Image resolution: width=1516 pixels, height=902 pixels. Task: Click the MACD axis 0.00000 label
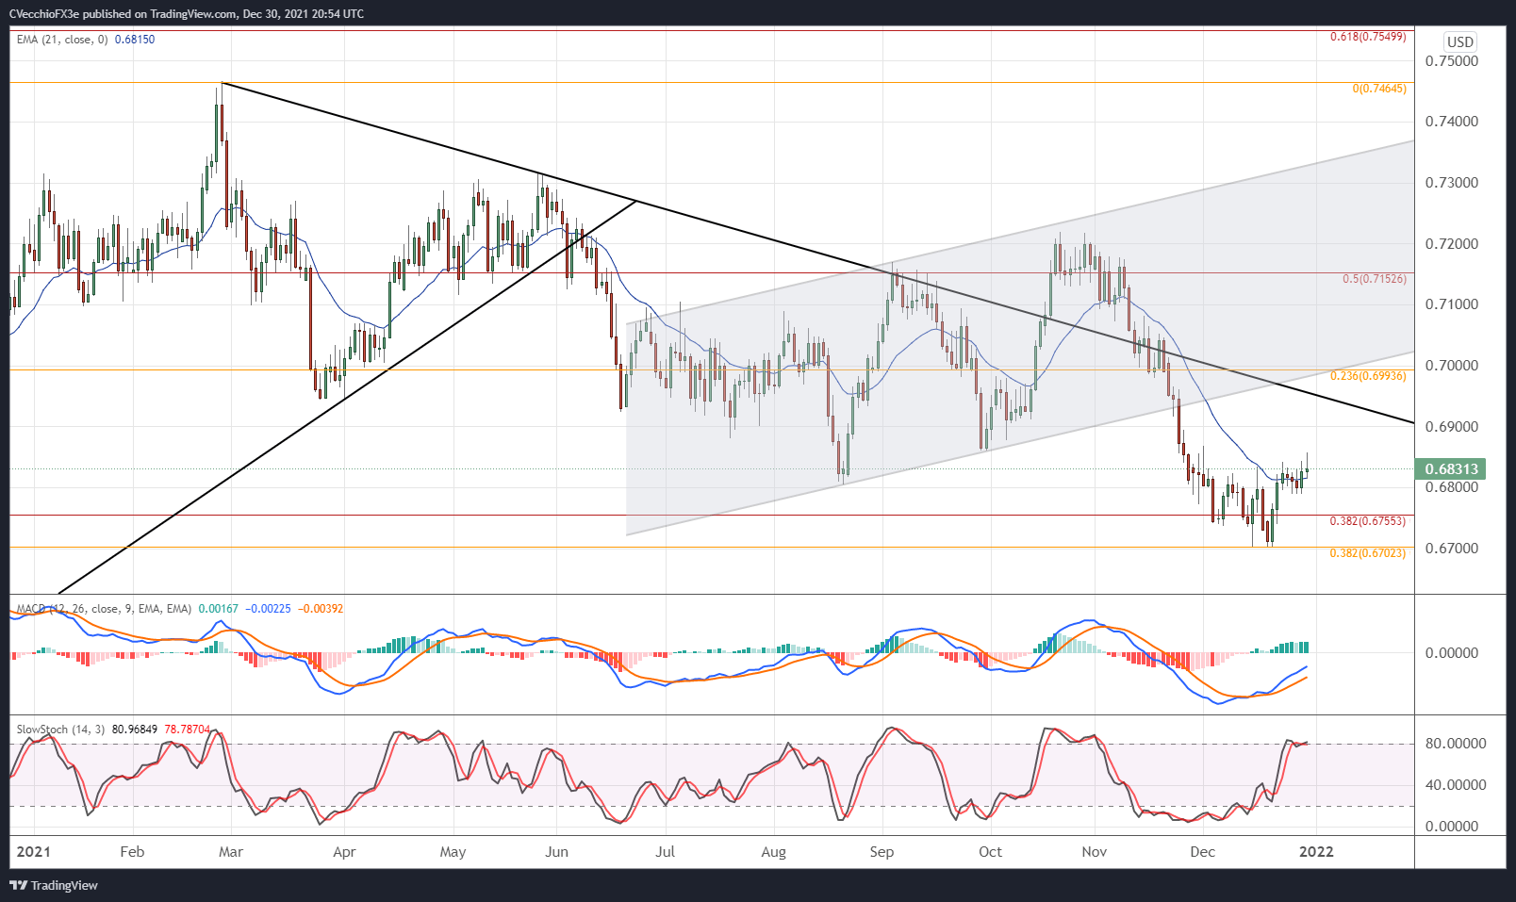coord(1452,653)
